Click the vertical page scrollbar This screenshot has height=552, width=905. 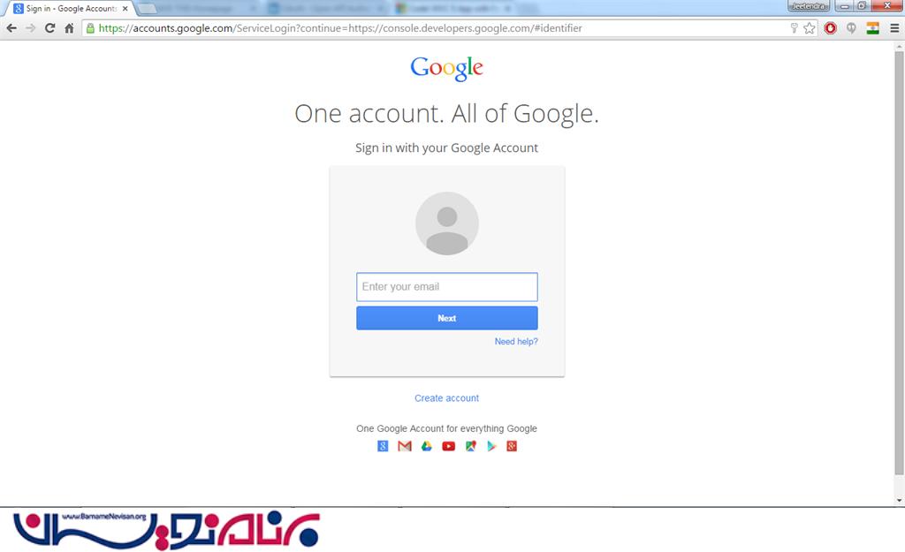click(899, 262)
